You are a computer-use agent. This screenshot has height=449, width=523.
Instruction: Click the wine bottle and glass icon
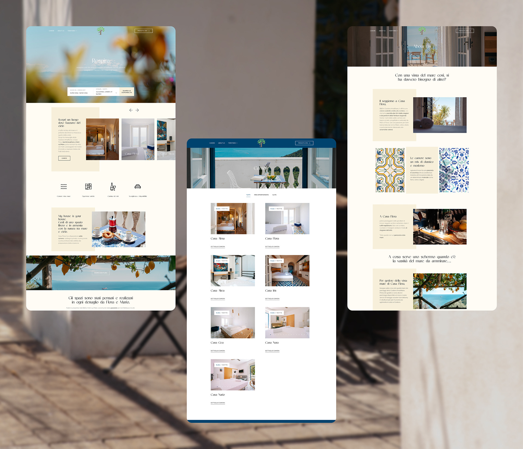click(x=113, y=187)
